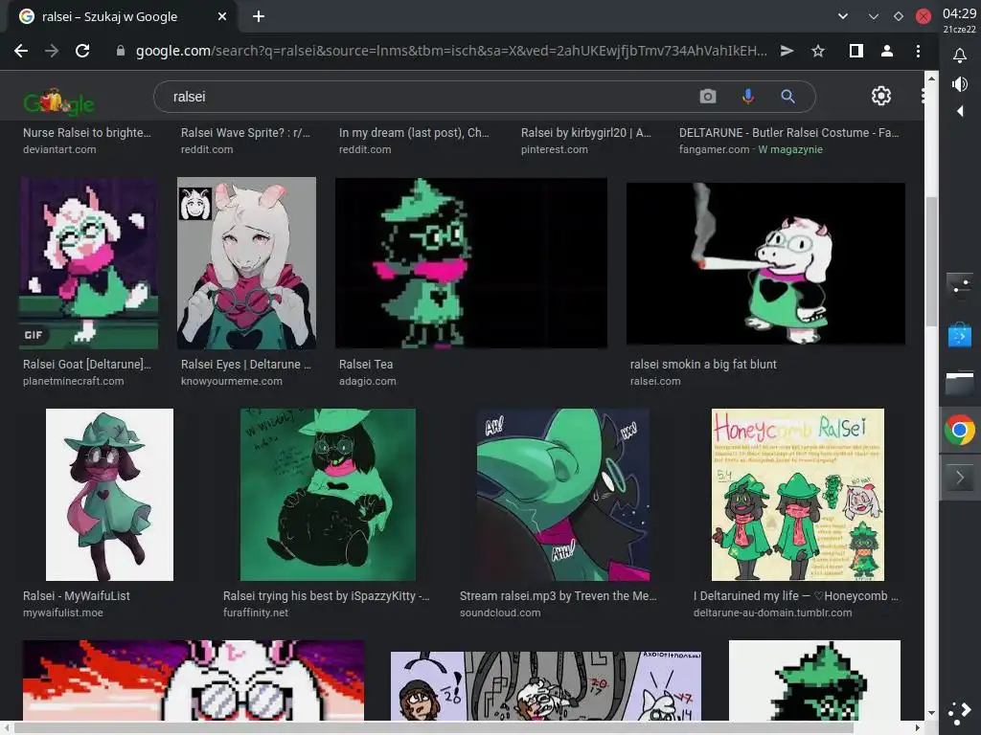Click the adagio.com source text
The width and height of the screenshot is (981, 735).
pyautogui.click(x=367, y=381)
